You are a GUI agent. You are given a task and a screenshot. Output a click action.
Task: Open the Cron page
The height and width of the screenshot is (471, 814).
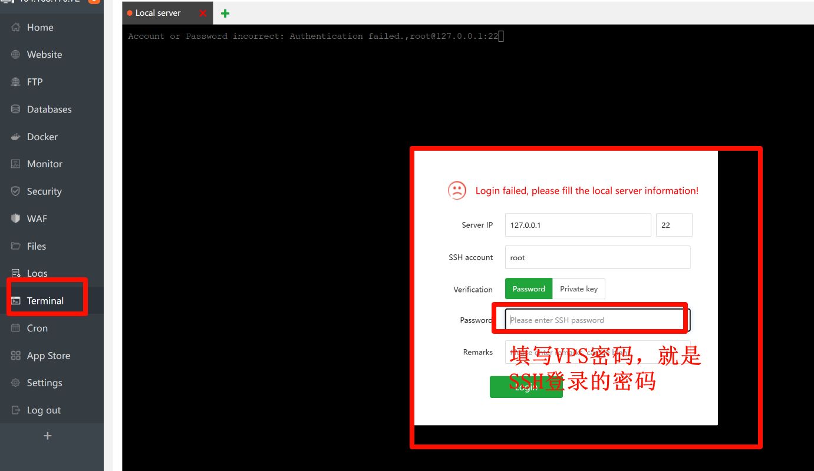[52, 328]
